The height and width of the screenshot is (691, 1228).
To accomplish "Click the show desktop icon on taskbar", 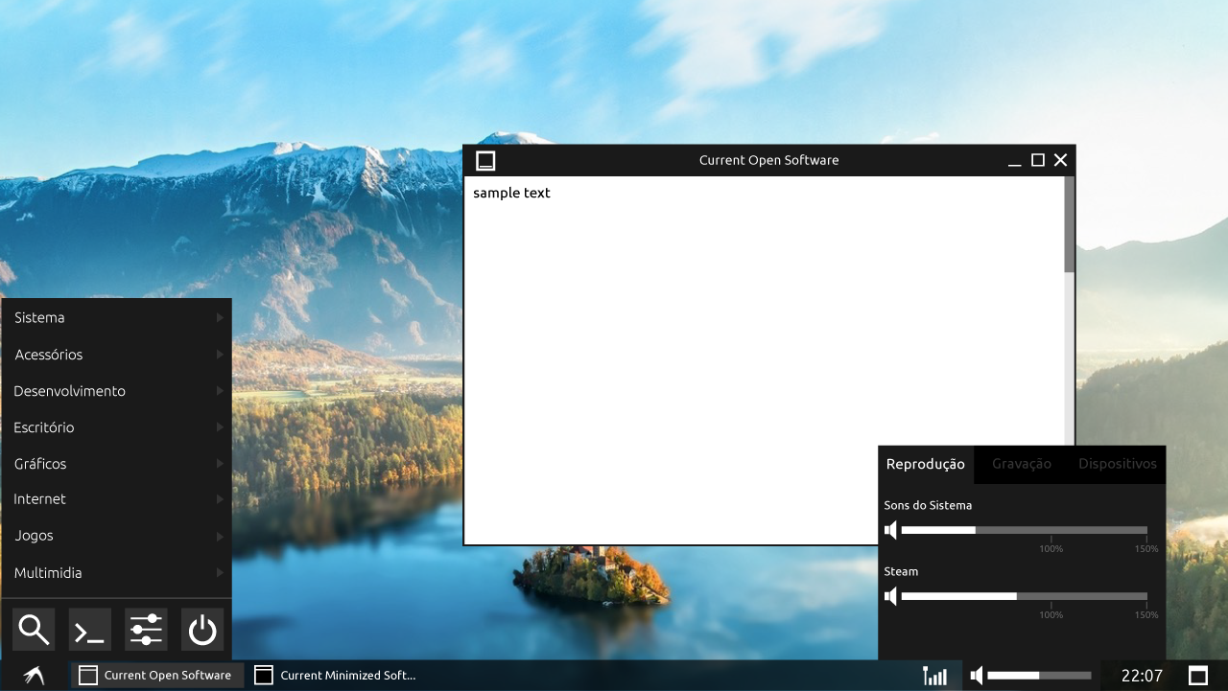I will (x=1198, y=676).
